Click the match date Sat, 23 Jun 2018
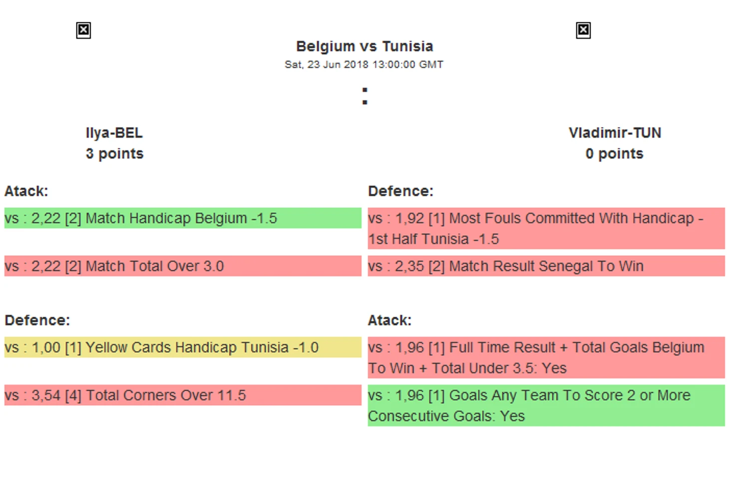 364,64
